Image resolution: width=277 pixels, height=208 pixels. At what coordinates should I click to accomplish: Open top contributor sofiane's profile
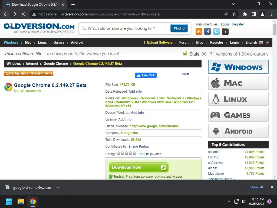pyautogui.click(x=213, y=152)
